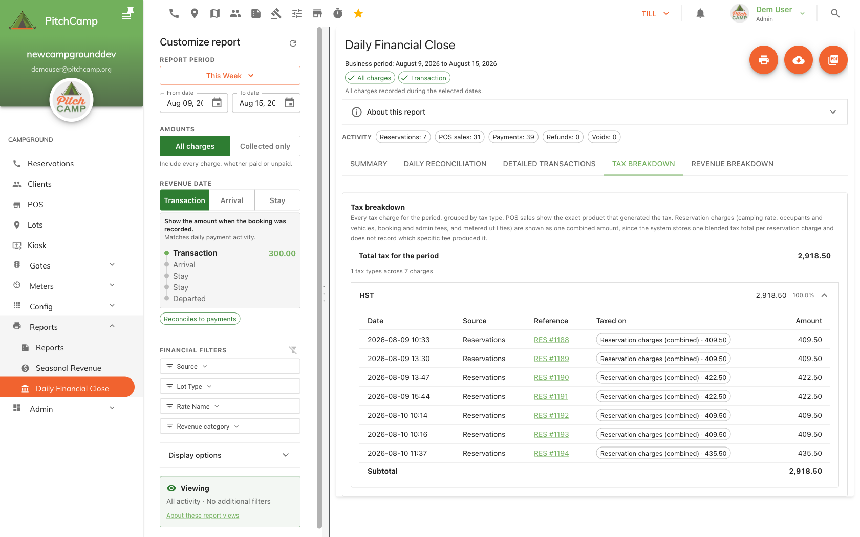Click the All charges checked chip

370,78
